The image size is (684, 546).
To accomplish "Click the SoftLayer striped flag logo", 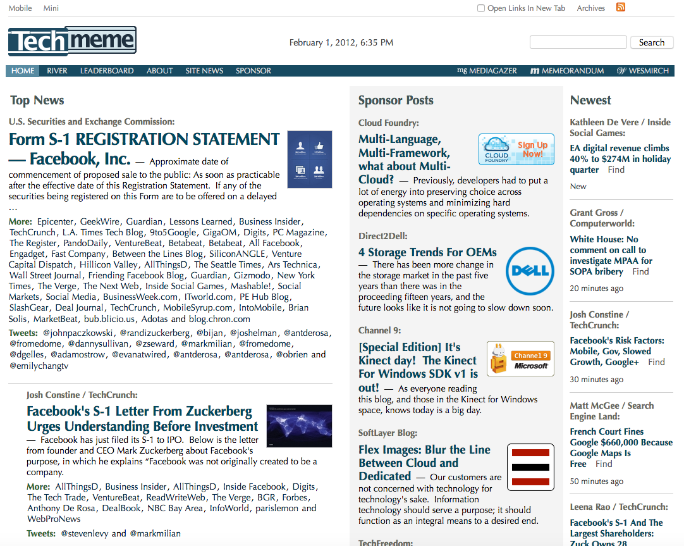I will pyautogui.click(x=530, y=467).
